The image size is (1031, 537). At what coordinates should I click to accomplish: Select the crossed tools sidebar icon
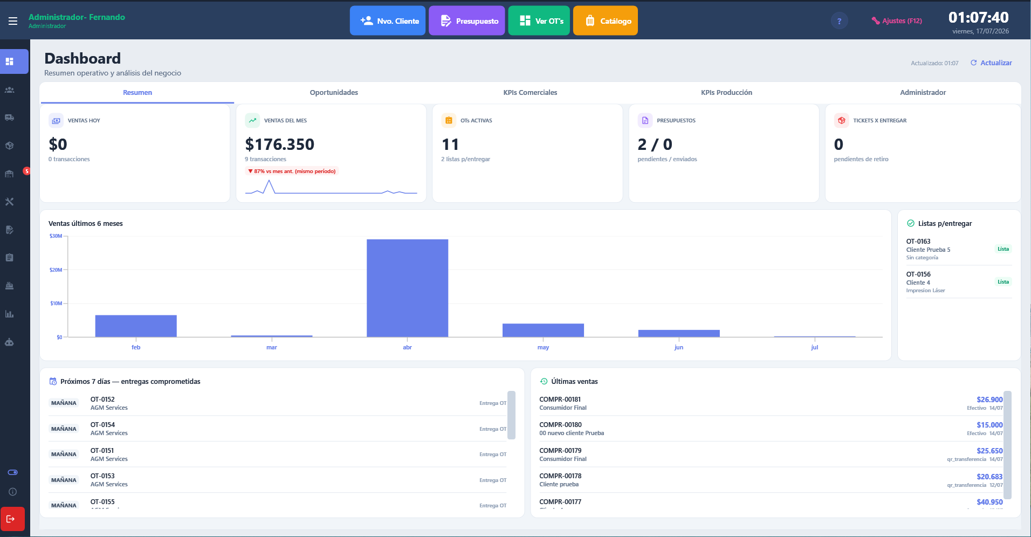click(x=10, y=202)
